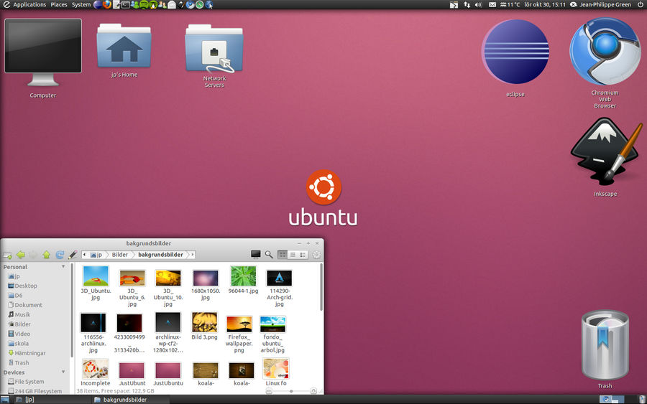The width and height of the screenshot is (647, 404).
Task: Open Hämtningar in the sidebar
Action: pyautogui.click(x=27, y=353)
